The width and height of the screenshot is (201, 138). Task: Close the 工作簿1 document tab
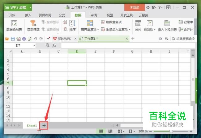[x=127, y=39]
